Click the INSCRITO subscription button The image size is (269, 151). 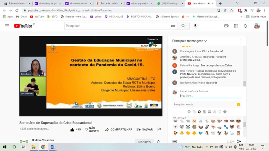(x=144, y=142)
